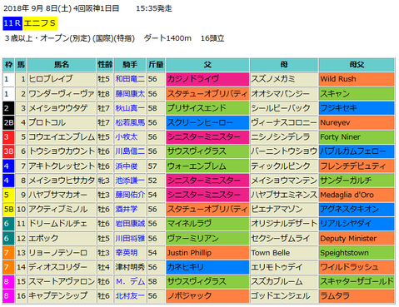399x307 pixels.
Task: Select horse name ワンダーヴィーヴァ
Action: [x=62, y=94]
